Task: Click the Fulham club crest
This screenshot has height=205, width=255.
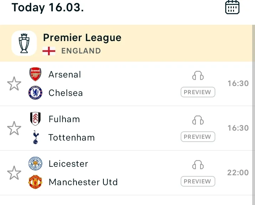Action: (35, 119)
